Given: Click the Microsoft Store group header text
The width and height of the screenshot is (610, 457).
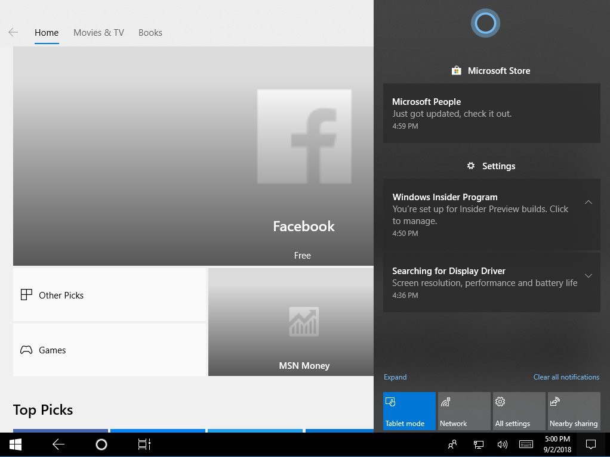Looking at the screenshot, I should click(x=499, y=71).
